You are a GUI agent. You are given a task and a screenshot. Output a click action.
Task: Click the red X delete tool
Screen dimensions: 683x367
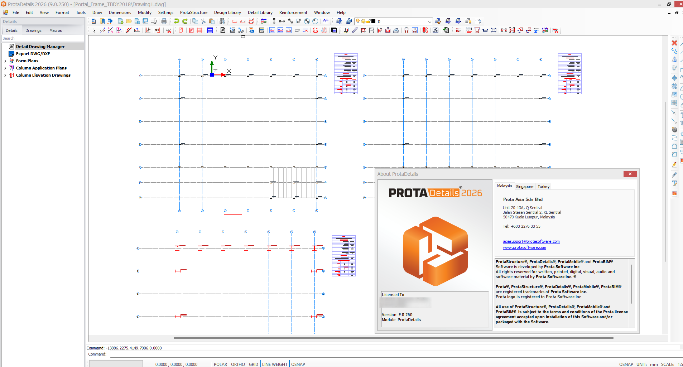(x=674, y=43)
